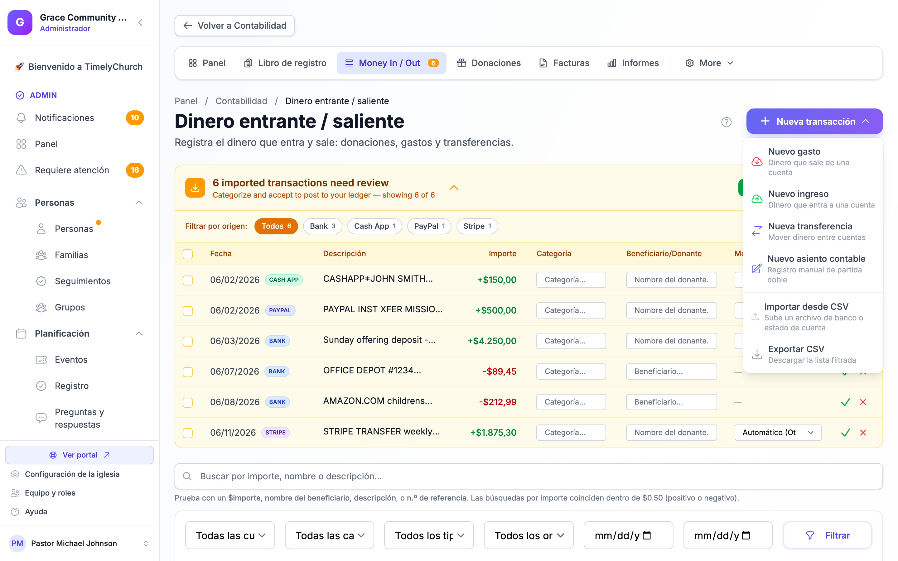This screenshot has height=561, width=898.
Task: Filter imported transactions by Cash App origin
Action: tap(375, 226)
